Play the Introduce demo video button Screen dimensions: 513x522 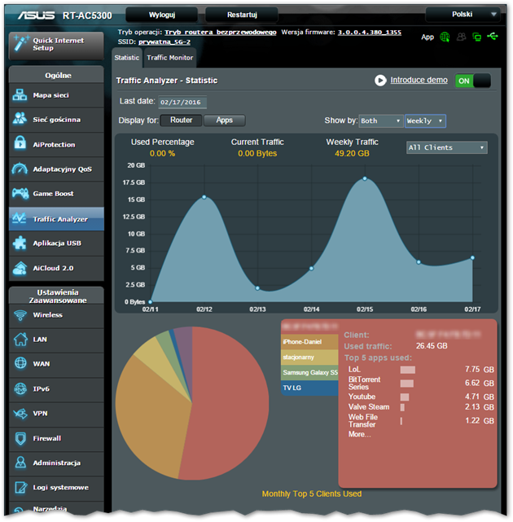[x=380, y=81]
